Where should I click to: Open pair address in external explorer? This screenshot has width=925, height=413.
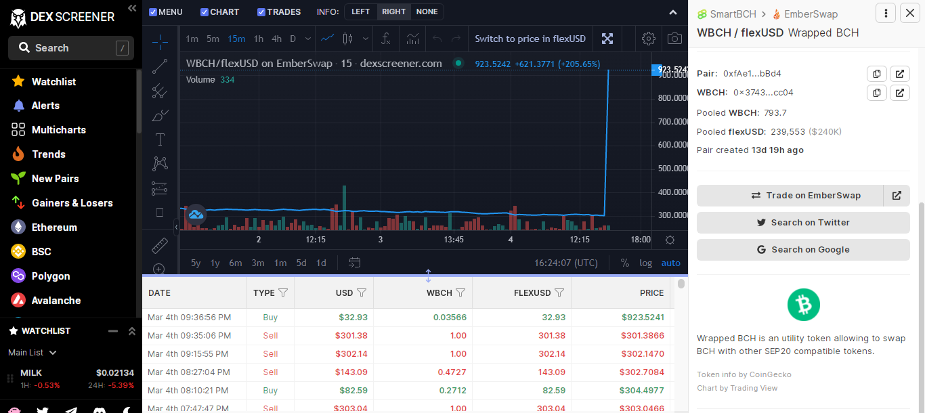tap(899, 73)
